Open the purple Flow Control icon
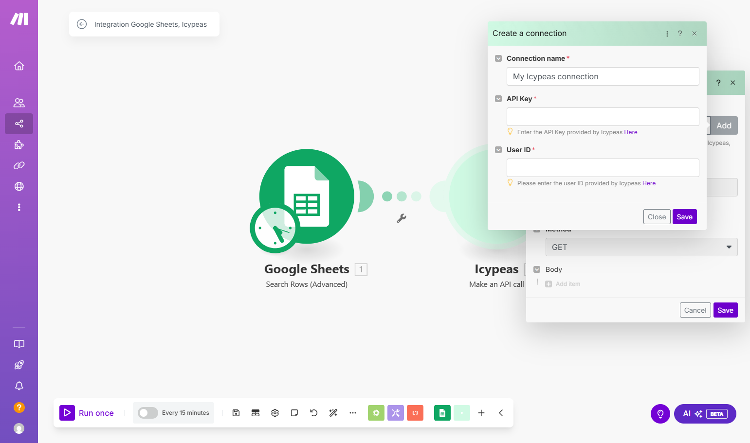750x443 pixels. (396, 413)
